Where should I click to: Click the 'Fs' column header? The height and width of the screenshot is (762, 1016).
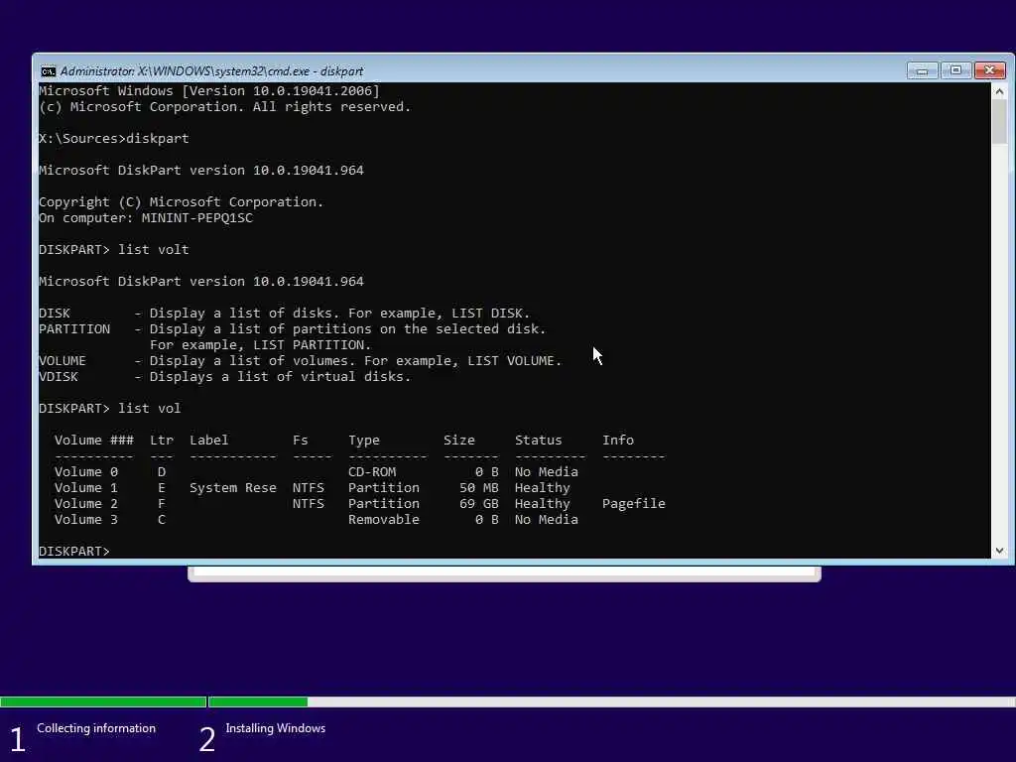coord(300,440)
